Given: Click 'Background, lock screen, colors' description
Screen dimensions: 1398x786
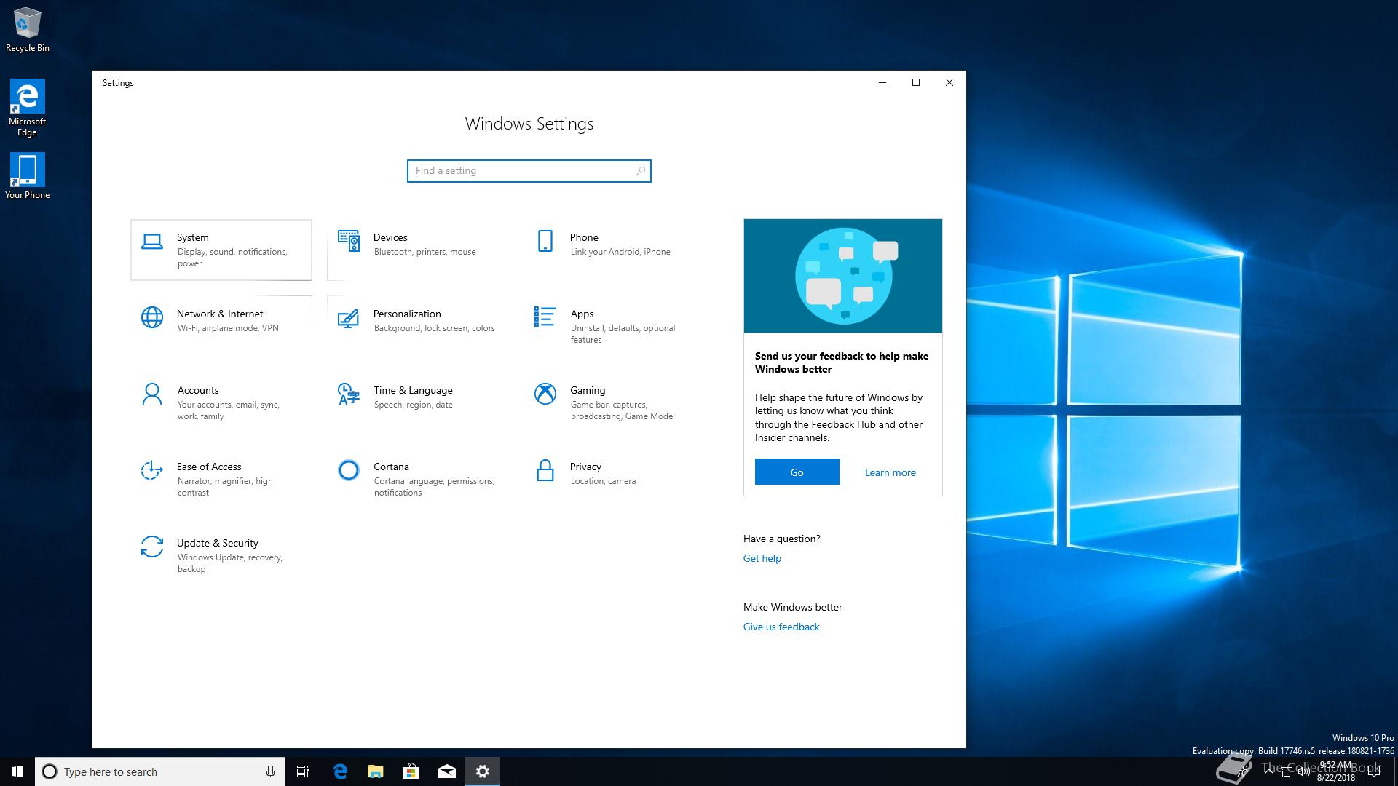Looking at the screenshot, I should pyautogui.click(x=434, y=328).
